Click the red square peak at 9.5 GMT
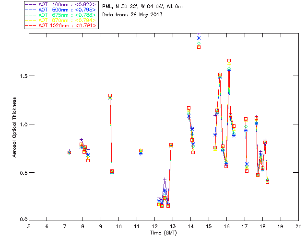 click(110, 96)
